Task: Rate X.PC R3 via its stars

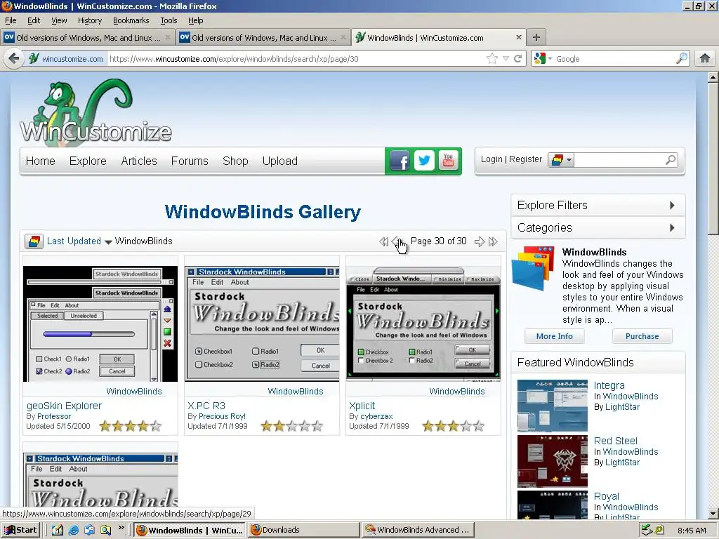Action: (x=292, y=426)
